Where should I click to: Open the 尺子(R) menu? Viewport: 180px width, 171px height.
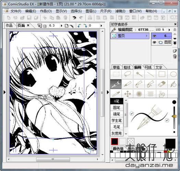(106, 11)
